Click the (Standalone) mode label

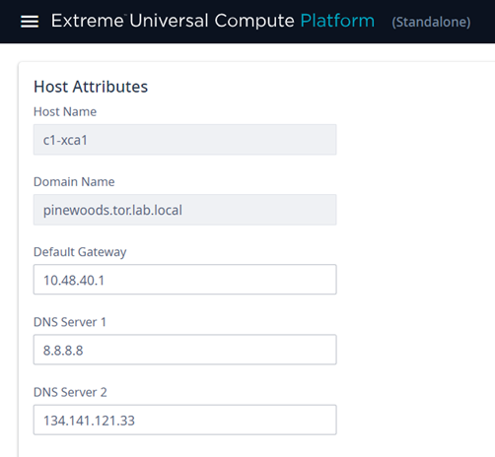[431, 22]
